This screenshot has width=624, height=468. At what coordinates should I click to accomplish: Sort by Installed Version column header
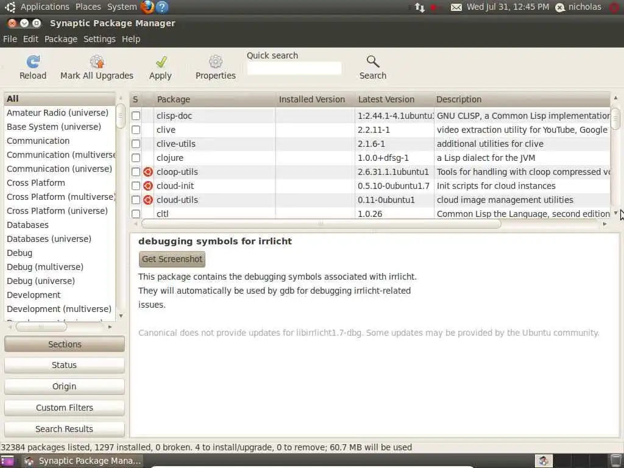click(x=315, y=99)
